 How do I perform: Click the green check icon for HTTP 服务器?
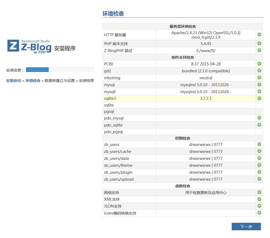259,34
